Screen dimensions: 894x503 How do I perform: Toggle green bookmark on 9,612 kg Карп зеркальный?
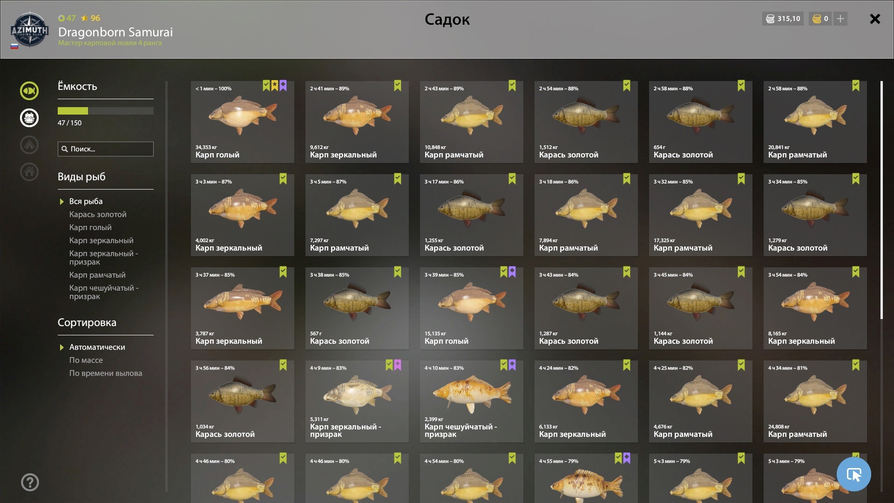pyautogui.click(x=398, y=85)
